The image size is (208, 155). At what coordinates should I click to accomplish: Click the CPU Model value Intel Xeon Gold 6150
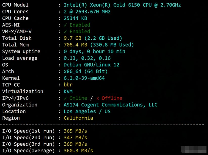(x=122, y=5)
